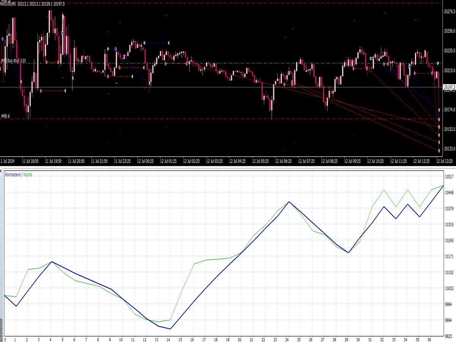
Task: Select the orange diamond marker on the dotted line near 11 Jul 21:50
Action: (108, 76)
